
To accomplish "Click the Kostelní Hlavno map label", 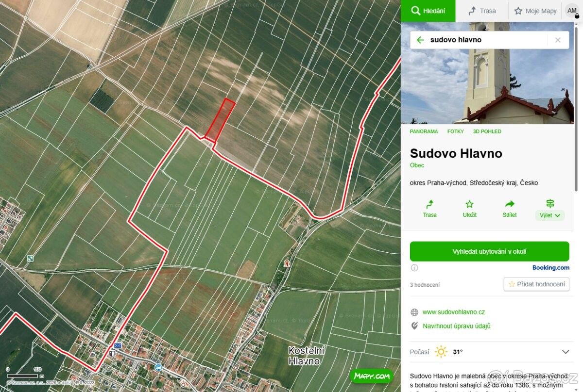I will [307, 356].
